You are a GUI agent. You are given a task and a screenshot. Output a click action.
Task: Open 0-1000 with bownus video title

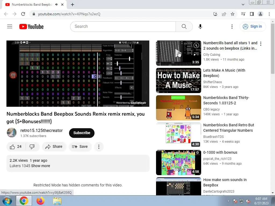[220, 152]
